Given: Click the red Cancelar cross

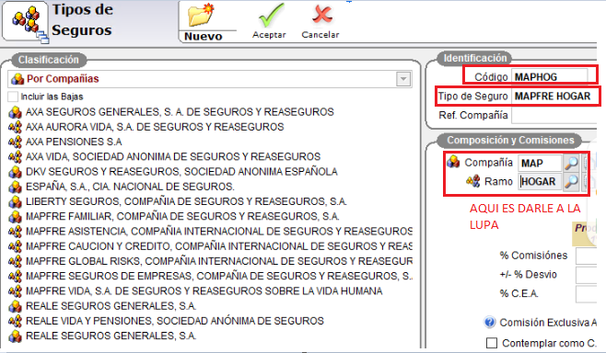Looking at the screenshot, I should pos(322,15).
